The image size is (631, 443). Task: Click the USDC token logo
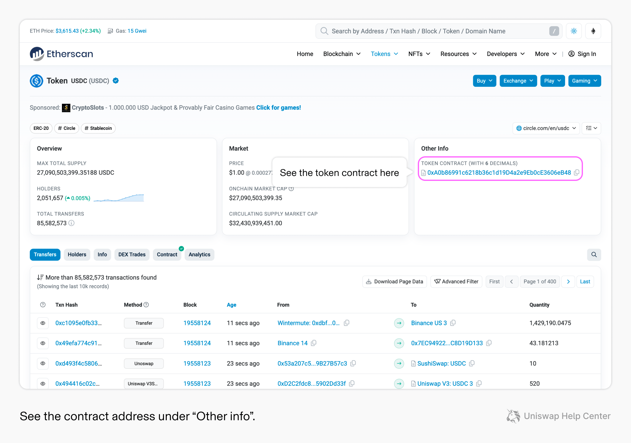coord(36,81)
